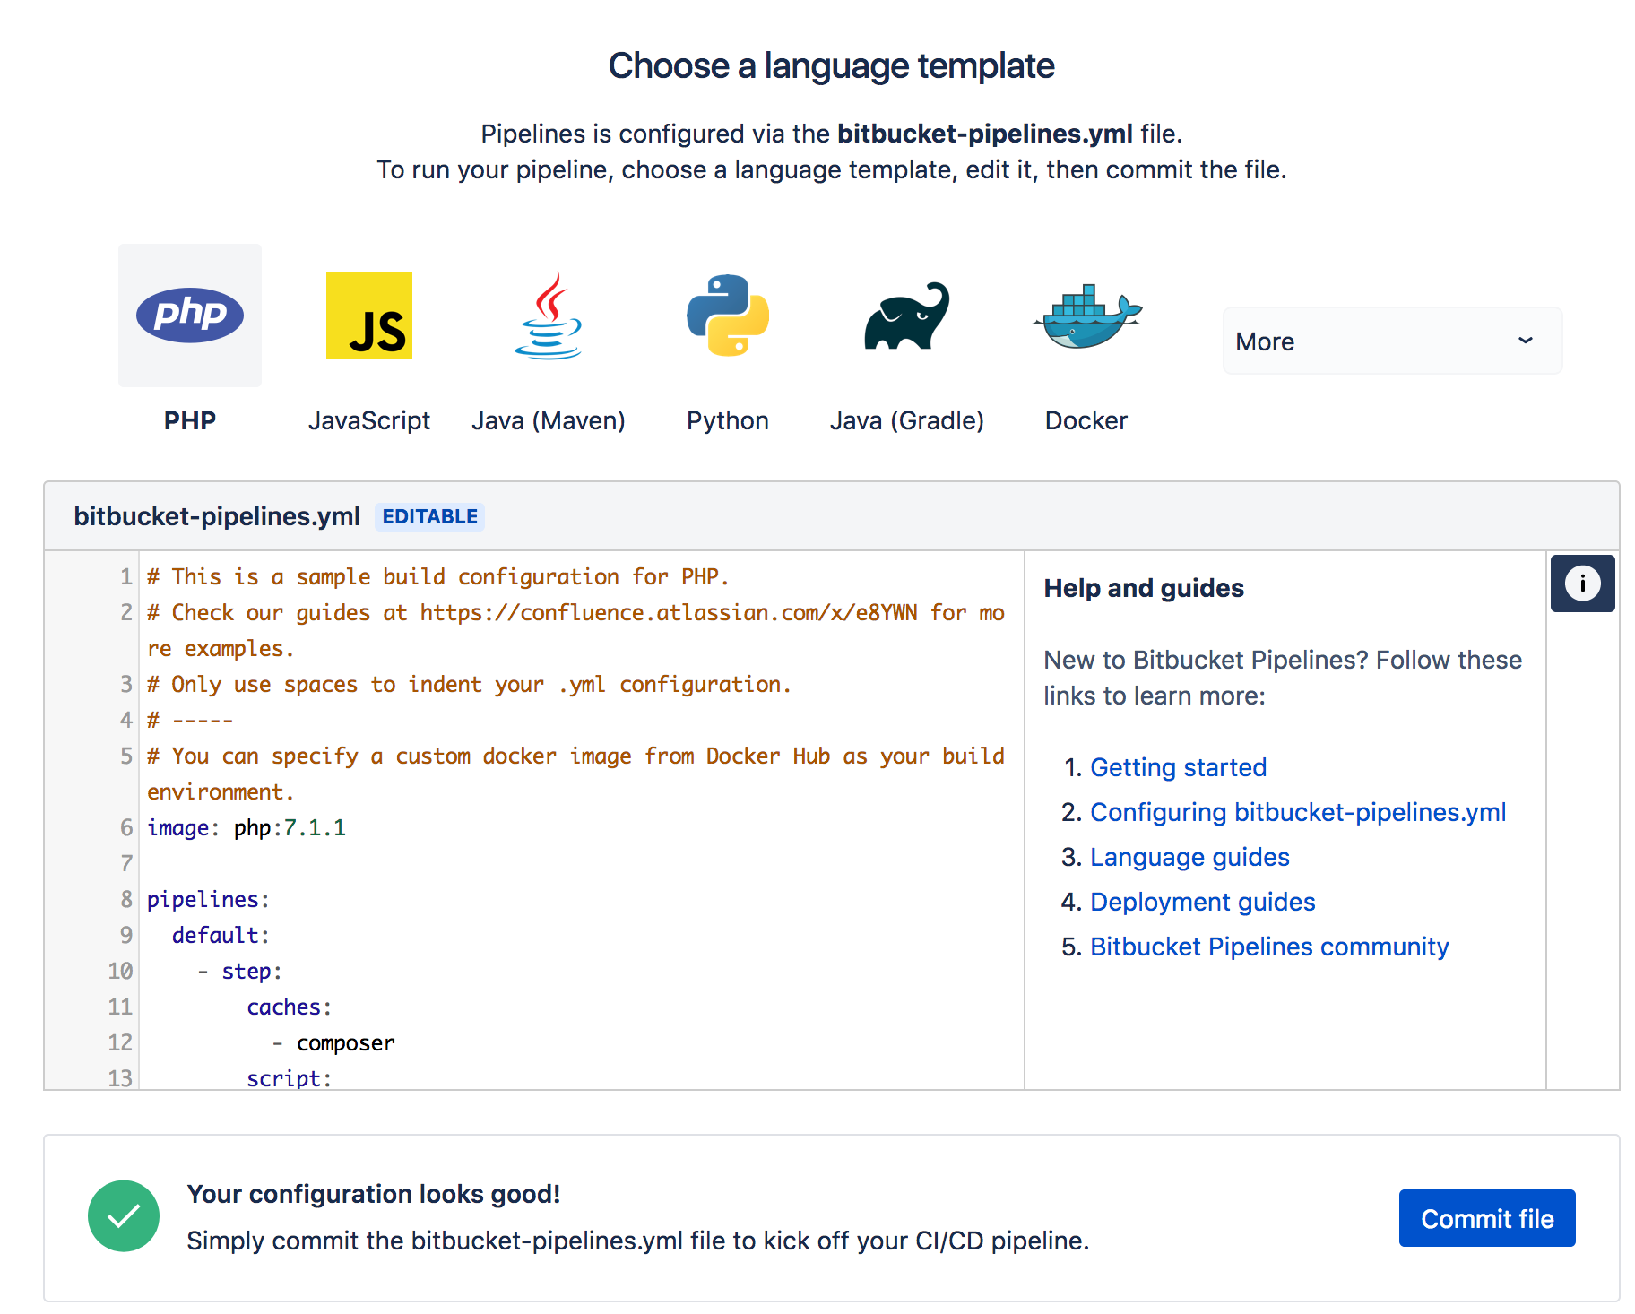Click the '- step:' code line
This screenshot has width=1635, height=1314.
[x=239, y=971]
